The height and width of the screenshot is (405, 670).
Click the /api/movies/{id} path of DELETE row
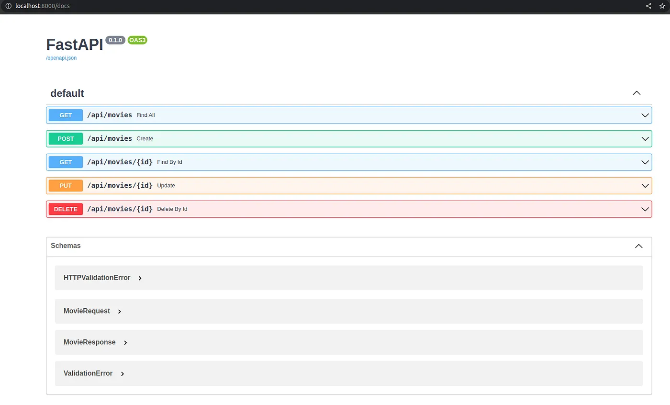click(x=120, y=209)
